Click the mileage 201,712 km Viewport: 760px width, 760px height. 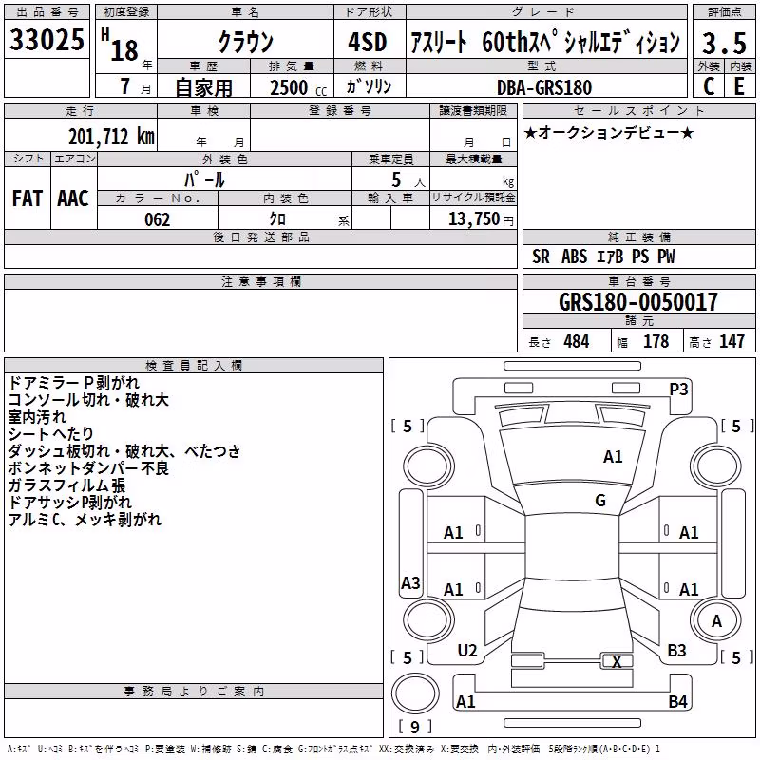click(x=111, y=137)
